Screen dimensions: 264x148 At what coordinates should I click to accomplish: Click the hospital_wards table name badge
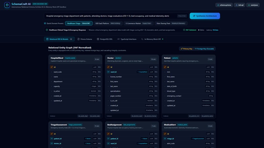70,58
